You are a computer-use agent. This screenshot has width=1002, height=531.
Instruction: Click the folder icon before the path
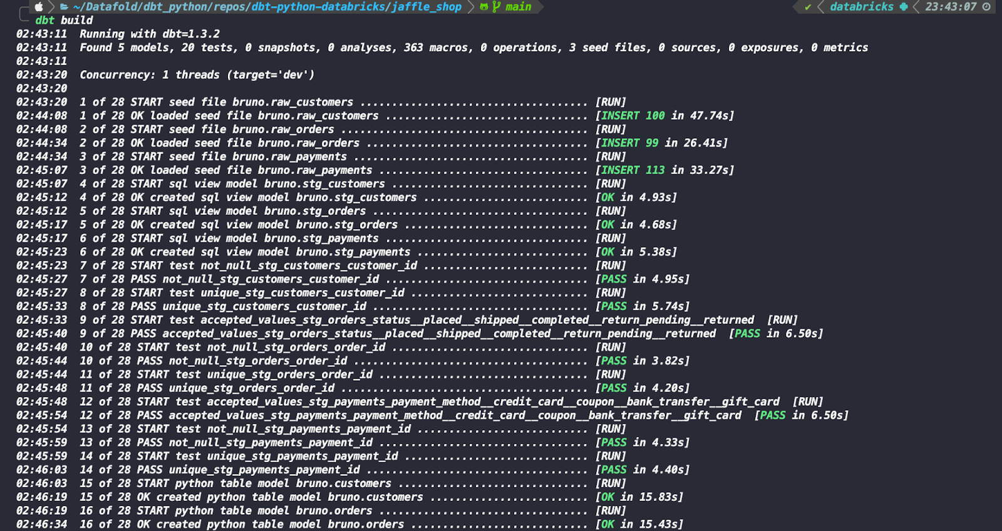pyautogui.click(x=64, y=7)
